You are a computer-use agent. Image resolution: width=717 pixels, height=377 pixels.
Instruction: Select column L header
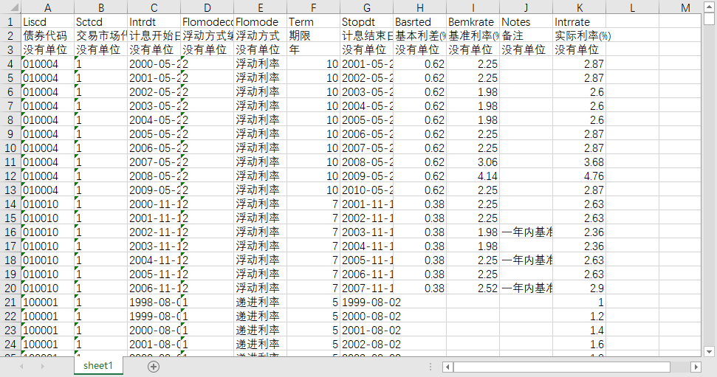(632, 8)
